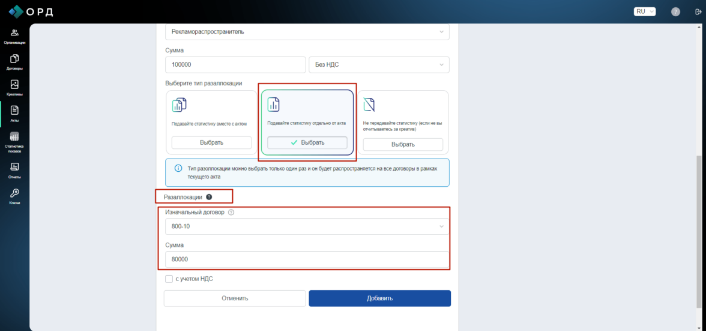Click the Сумма field containing 80000
Image resolution: width=706 pixels, height=331 pixels.
pyautogui.click(x=307, y=260)
